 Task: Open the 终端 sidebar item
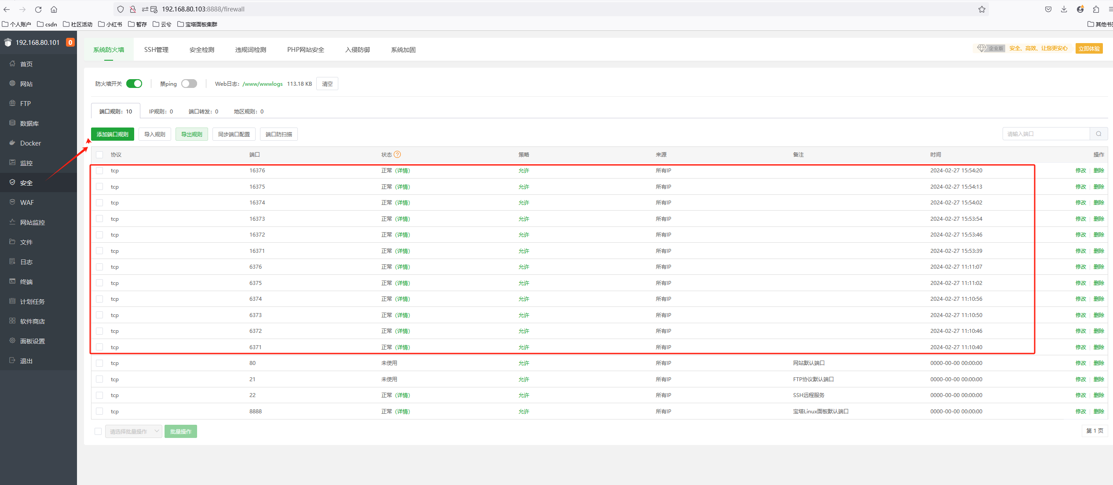(38, 281)
